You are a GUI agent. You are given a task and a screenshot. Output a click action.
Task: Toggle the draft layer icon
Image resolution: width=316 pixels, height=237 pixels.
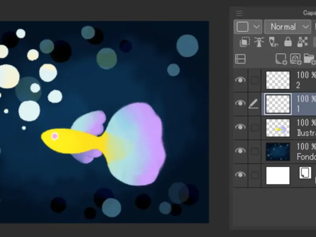click(x=274, y=42)
